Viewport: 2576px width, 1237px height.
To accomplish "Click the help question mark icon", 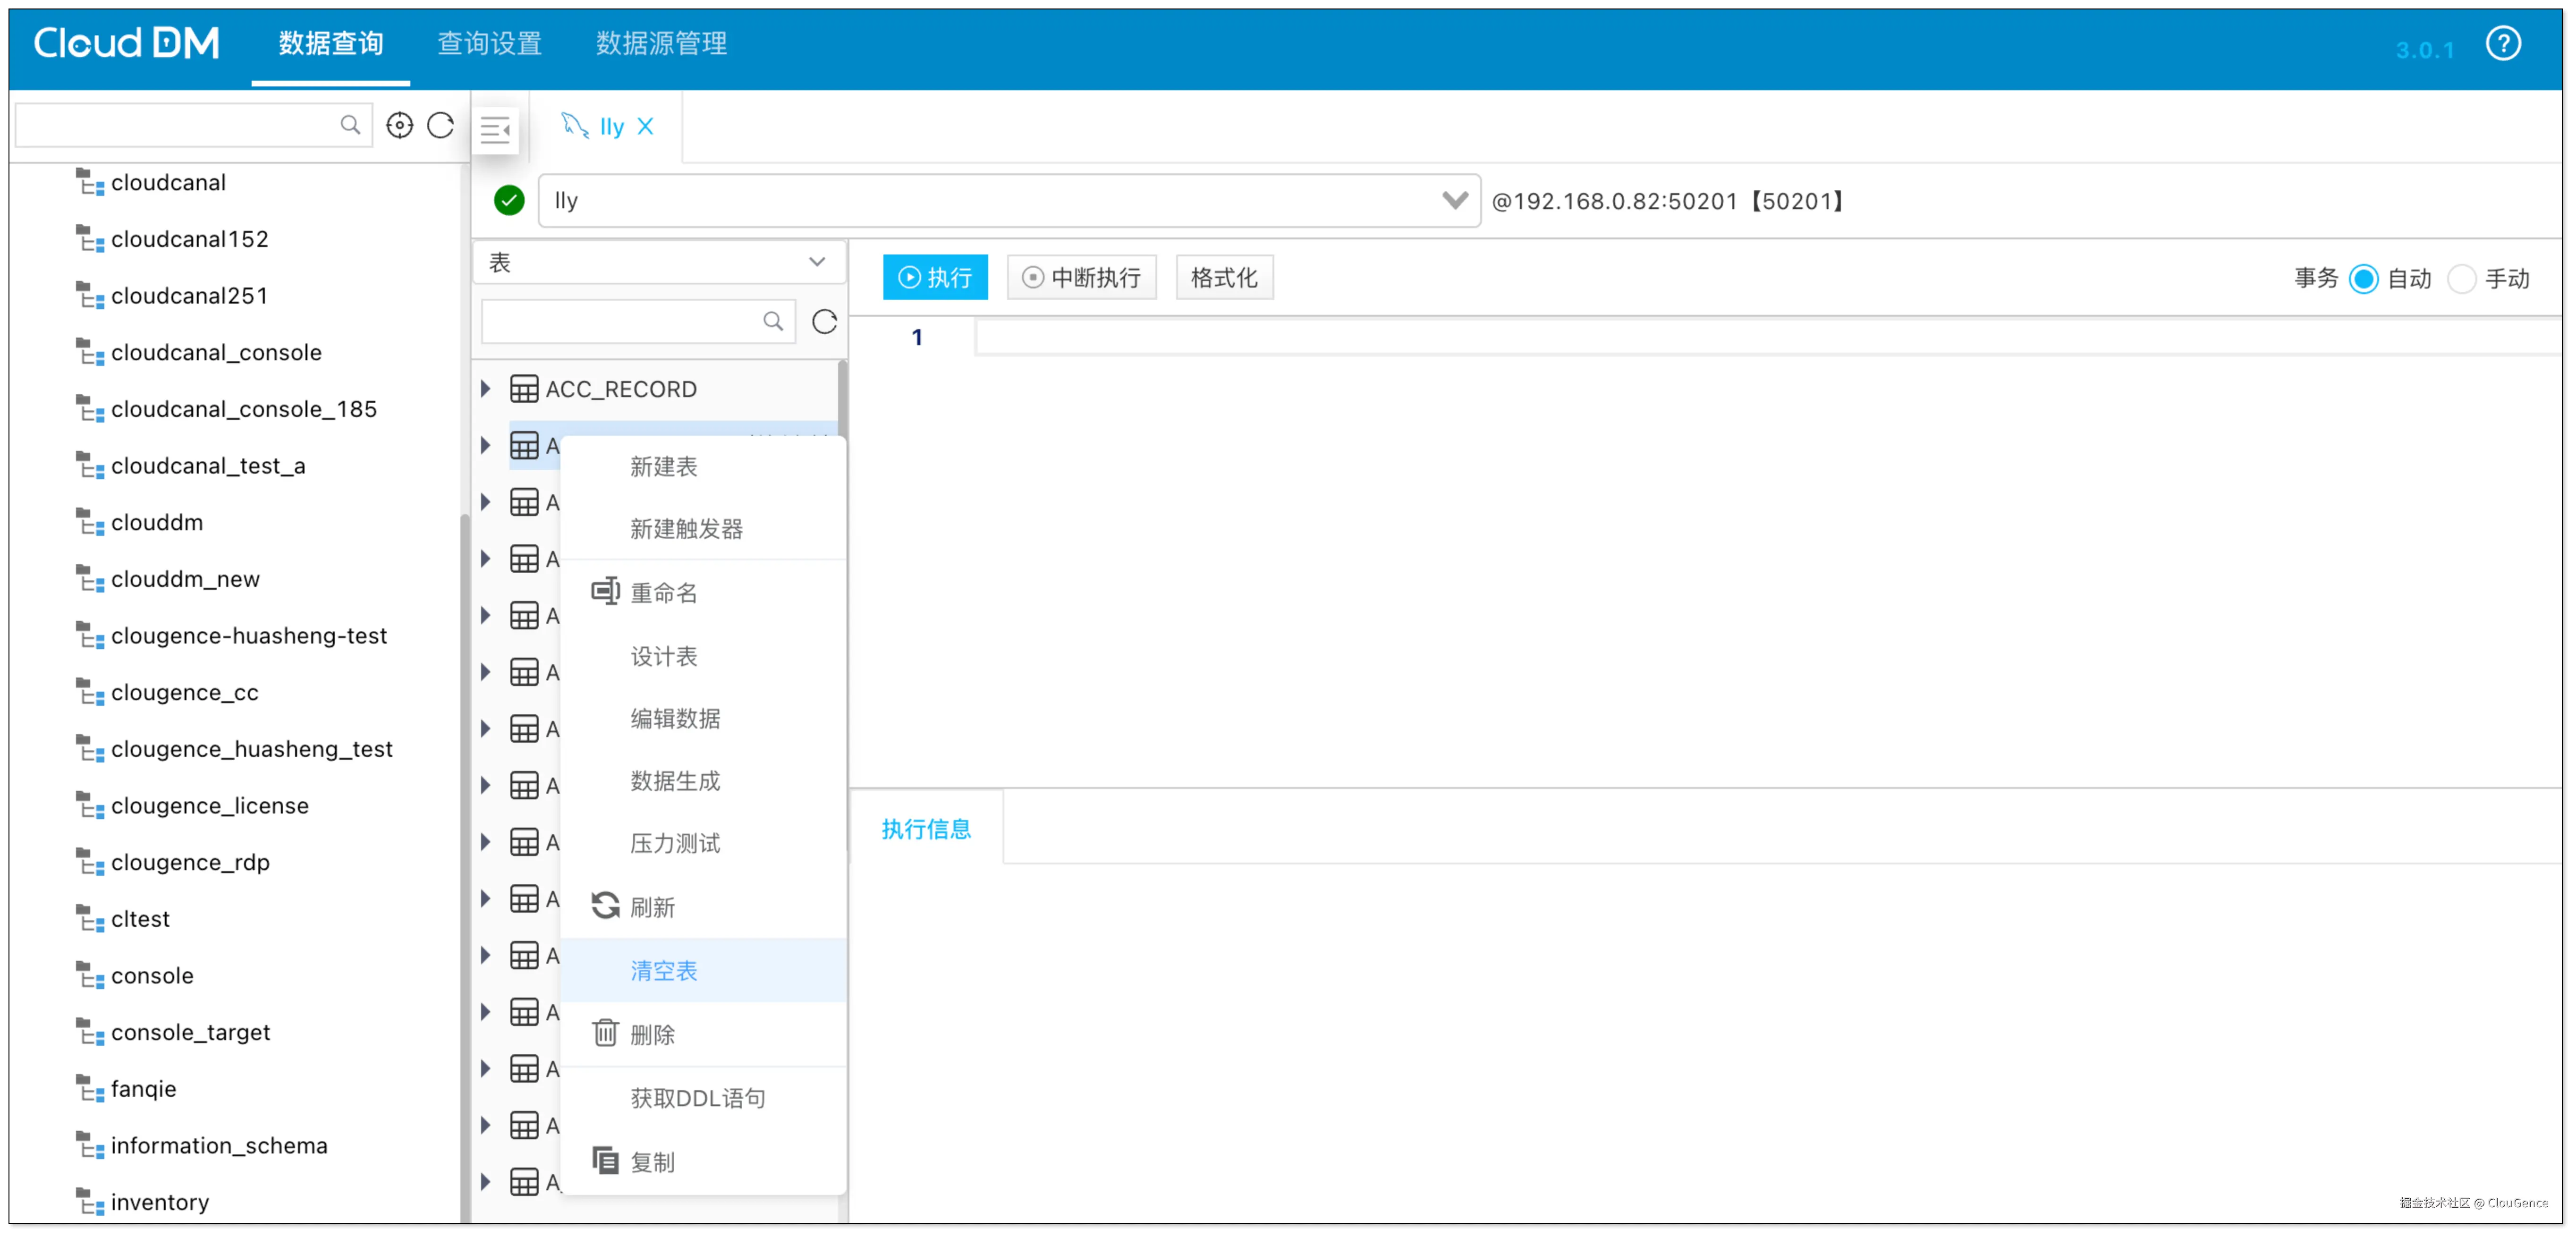I will [x=2502, y=44].
